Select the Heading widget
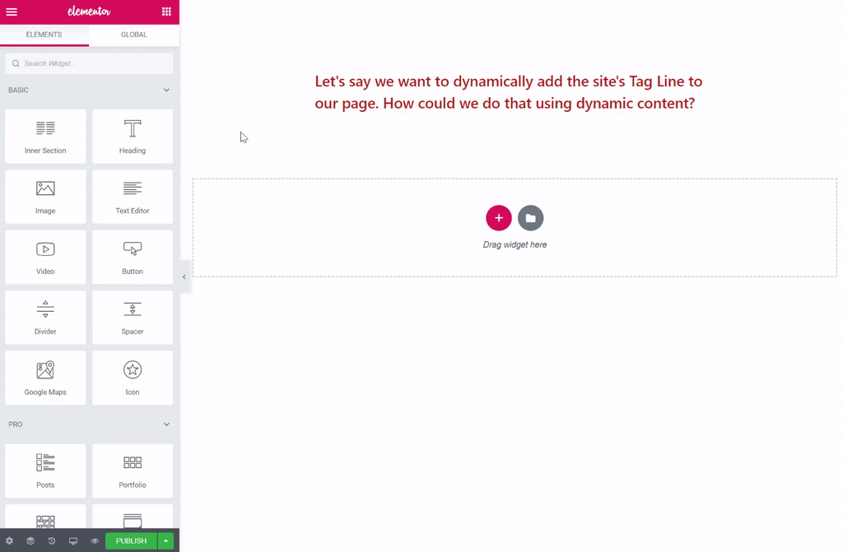The image size is (843, 552). (x=133, y=137)
